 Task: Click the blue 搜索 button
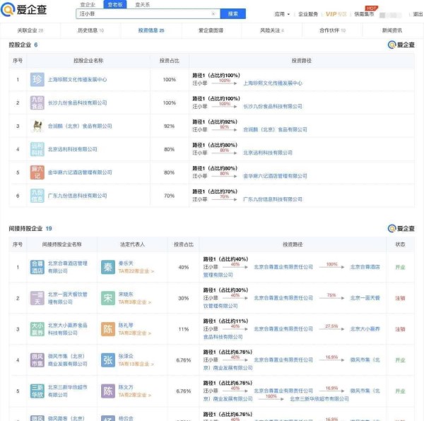coord(232,14)
